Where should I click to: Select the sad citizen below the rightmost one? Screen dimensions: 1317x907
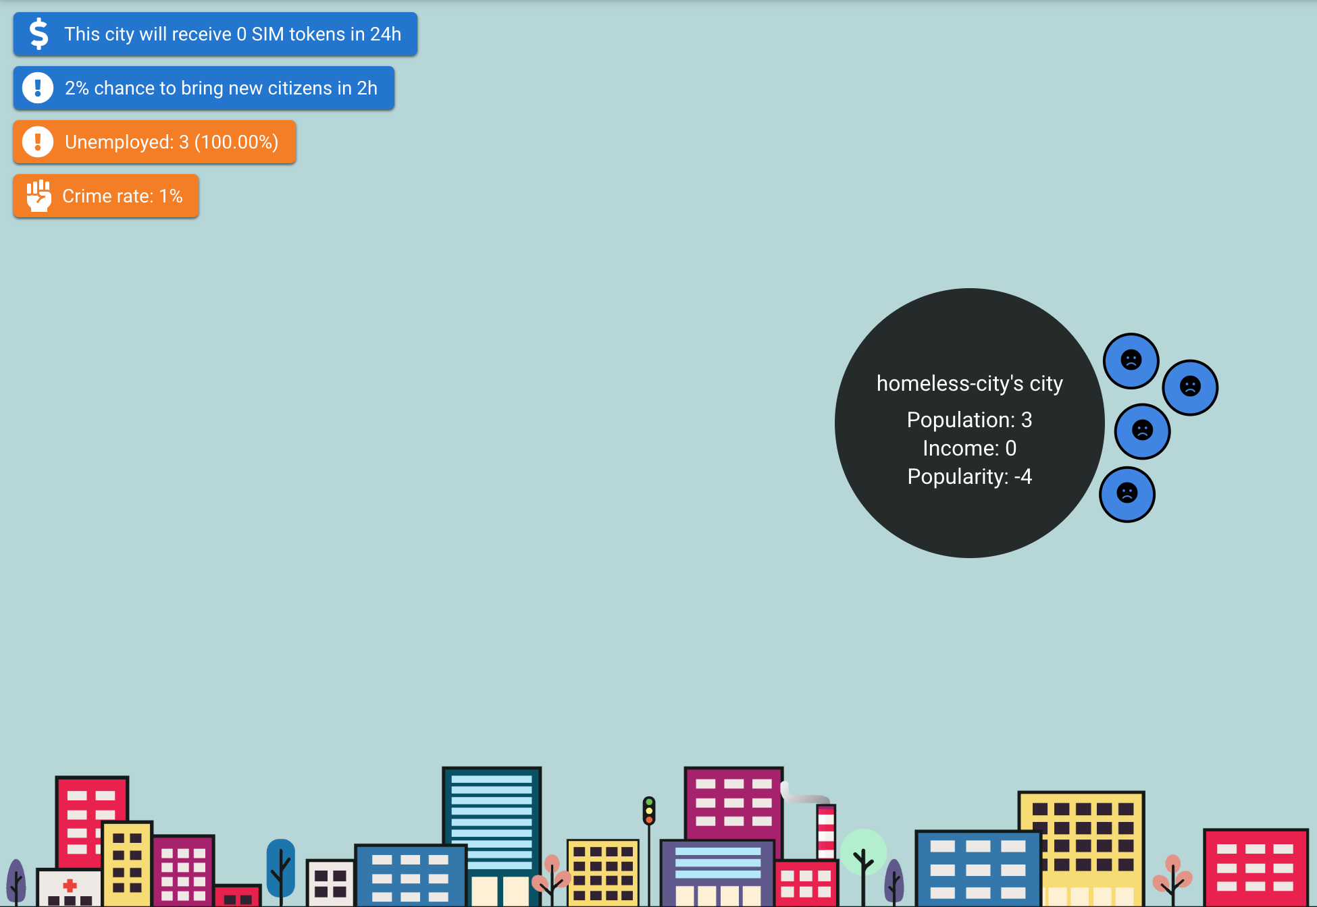pyautogui.click(x=1141, y=431)
